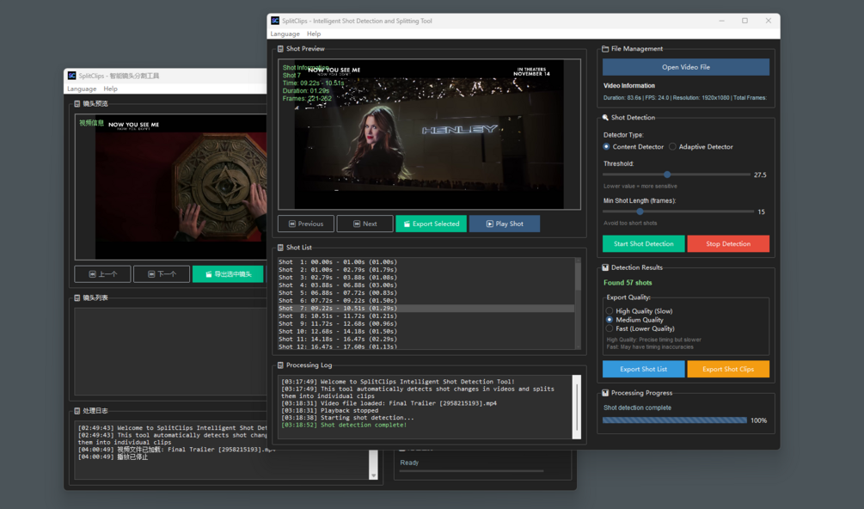Click the Min Shot Length slider handle
The height and width of the screenshot is (509, 864).
click(x=640, y=212)
